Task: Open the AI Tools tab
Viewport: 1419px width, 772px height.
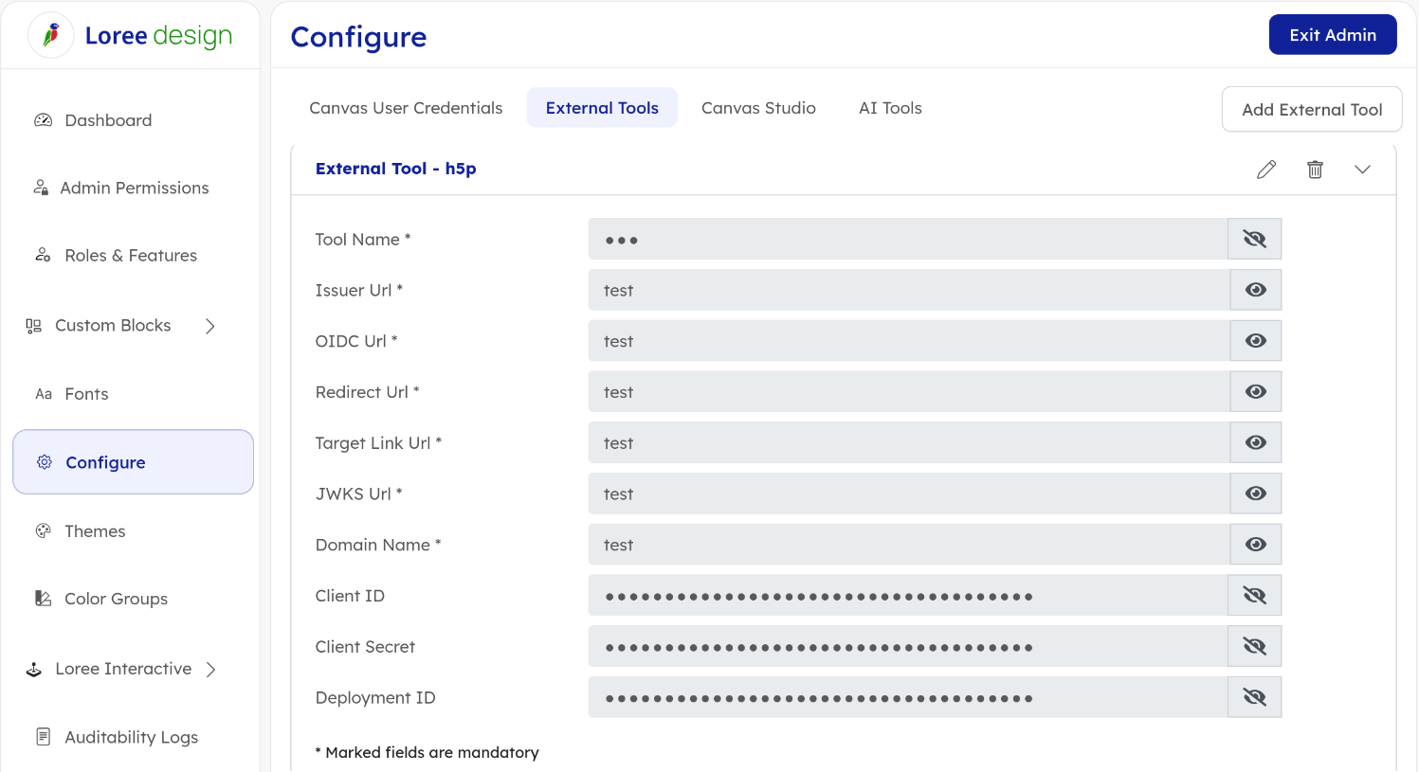Action: pos(890,108)
